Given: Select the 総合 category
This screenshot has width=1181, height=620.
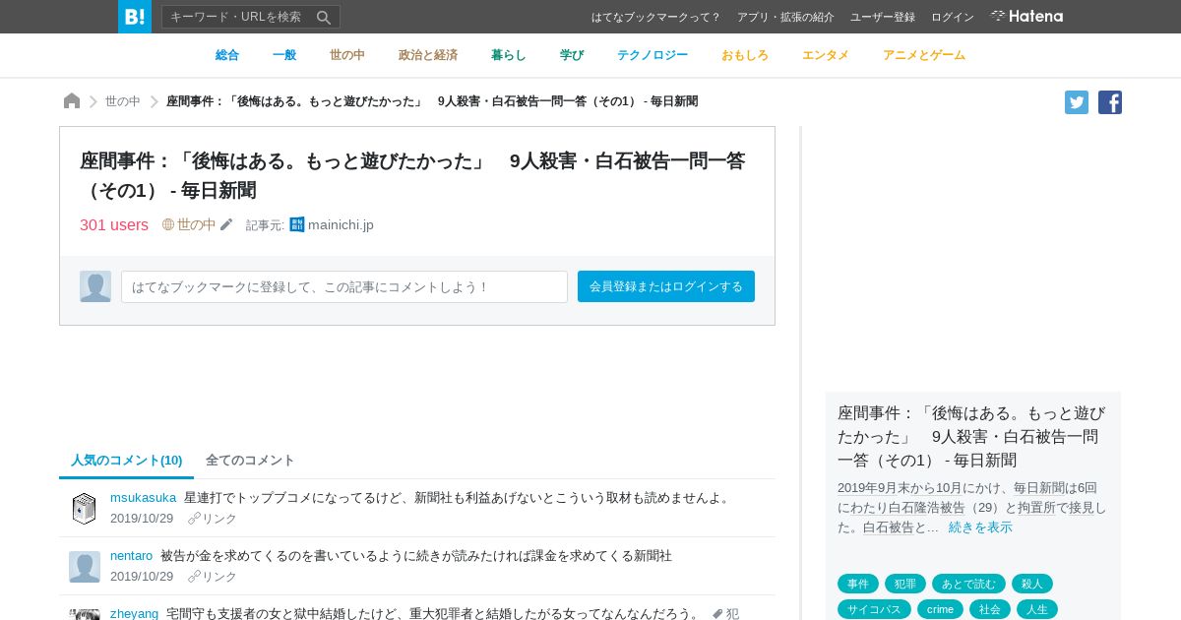Looking at the screenshot, I should 227,55.
